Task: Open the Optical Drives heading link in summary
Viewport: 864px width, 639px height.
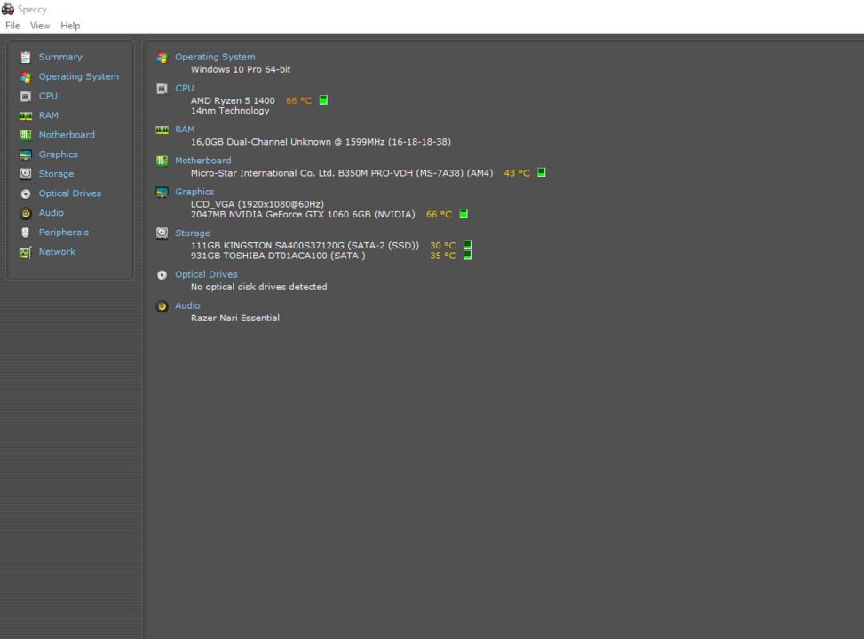Action: tap(206, 274)
